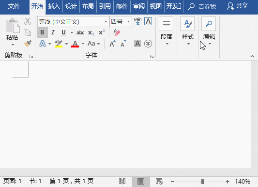This screenshot has height=187, width=258.
Task: Expand underline style dropdown arrow
Action: [72, 32]
